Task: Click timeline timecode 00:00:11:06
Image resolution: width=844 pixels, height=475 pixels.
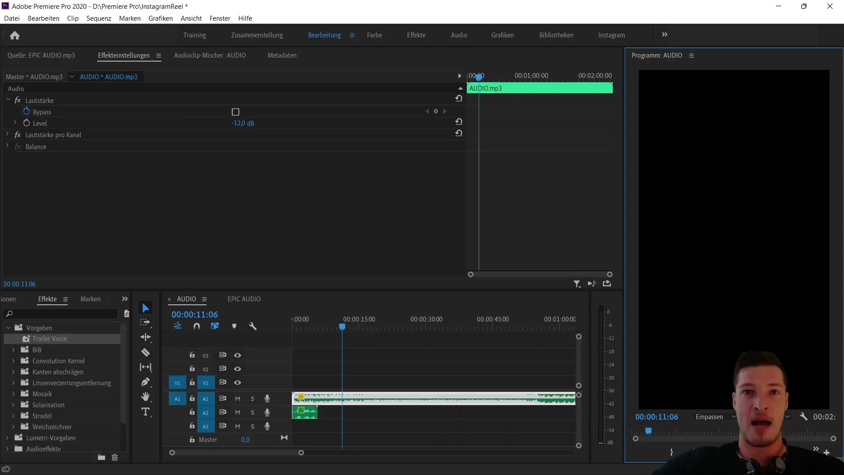Action: 195,314
